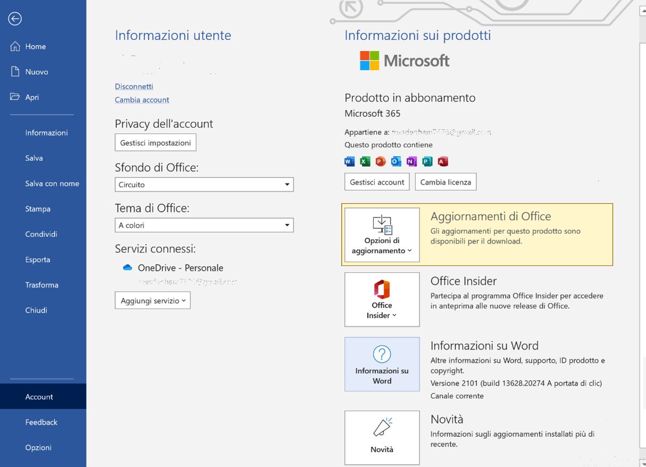Expand the Aggiungi servizio dropdown
The height and width of the screenshot is (467, 646).
[153, 301]
